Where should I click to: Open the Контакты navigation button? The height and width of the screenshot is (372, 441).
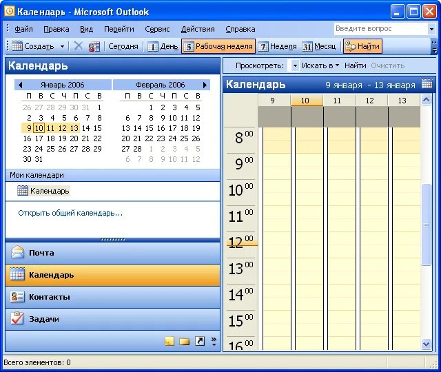coord(112,297)
